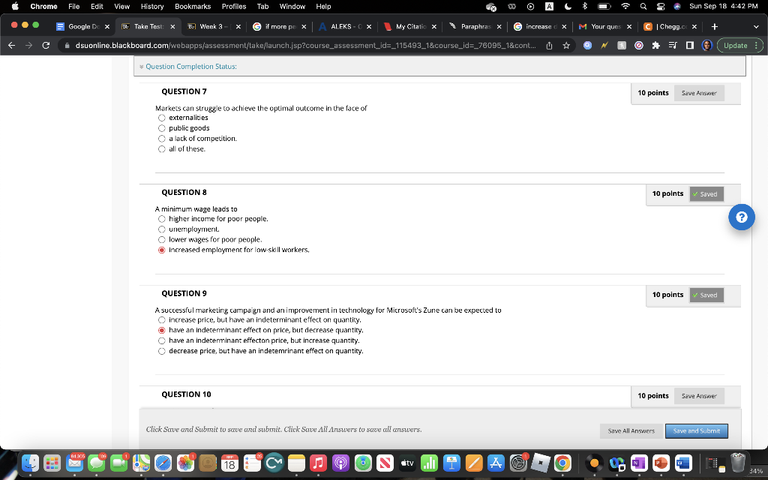Click the Save and Submit button
The height and width of the screenshot is (480, 768).
[x=696, y=431]
